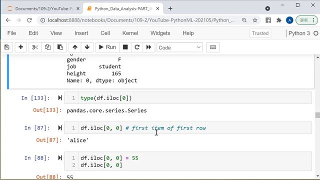Run cell In [133] with its play icon
This screenshot has height=180, width=320.
[60, 98]
